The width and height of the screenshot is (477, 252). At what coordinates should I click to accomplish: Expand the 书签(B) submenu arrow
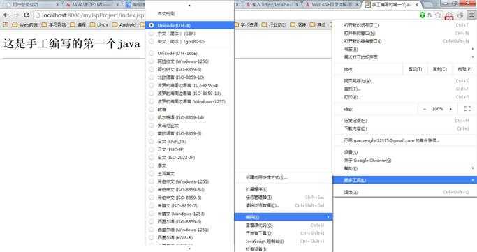[x=472, y=49]
